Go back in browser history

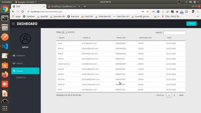point(13,12)
